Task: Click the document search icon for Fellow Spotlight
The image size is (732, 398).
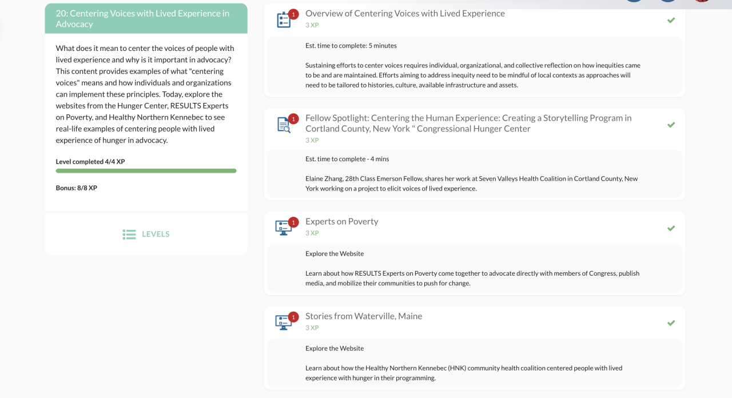Action: pos(283,125)
